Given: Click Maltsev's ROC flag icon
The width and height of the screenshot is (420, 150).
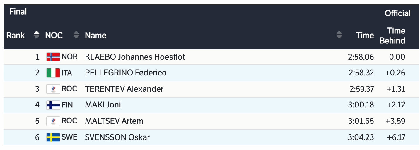Looking at the screenshot, I should click(53, 121).
